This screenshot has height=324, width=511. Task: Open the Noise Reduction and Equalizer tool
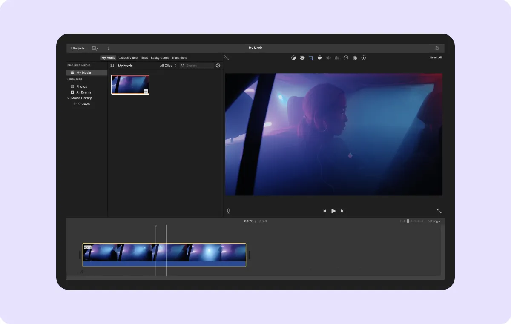(x=337, y=57)
